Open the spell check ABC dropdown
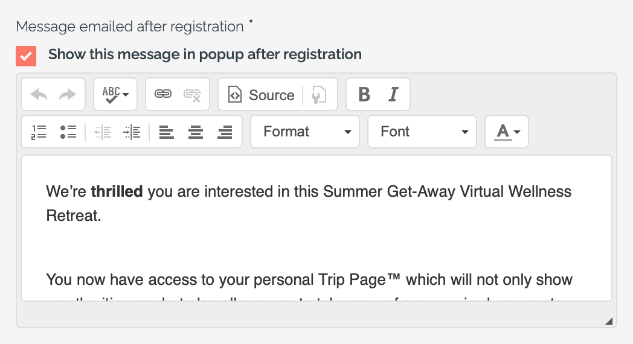The width and height of the screenshot is (633, 344). tap(115, 95)
